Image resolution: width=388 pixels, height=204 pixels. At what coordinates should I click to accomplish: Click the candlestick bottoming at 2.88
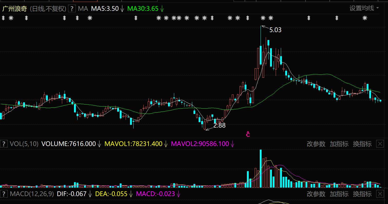pyautogui.click(x=205, y=125)
